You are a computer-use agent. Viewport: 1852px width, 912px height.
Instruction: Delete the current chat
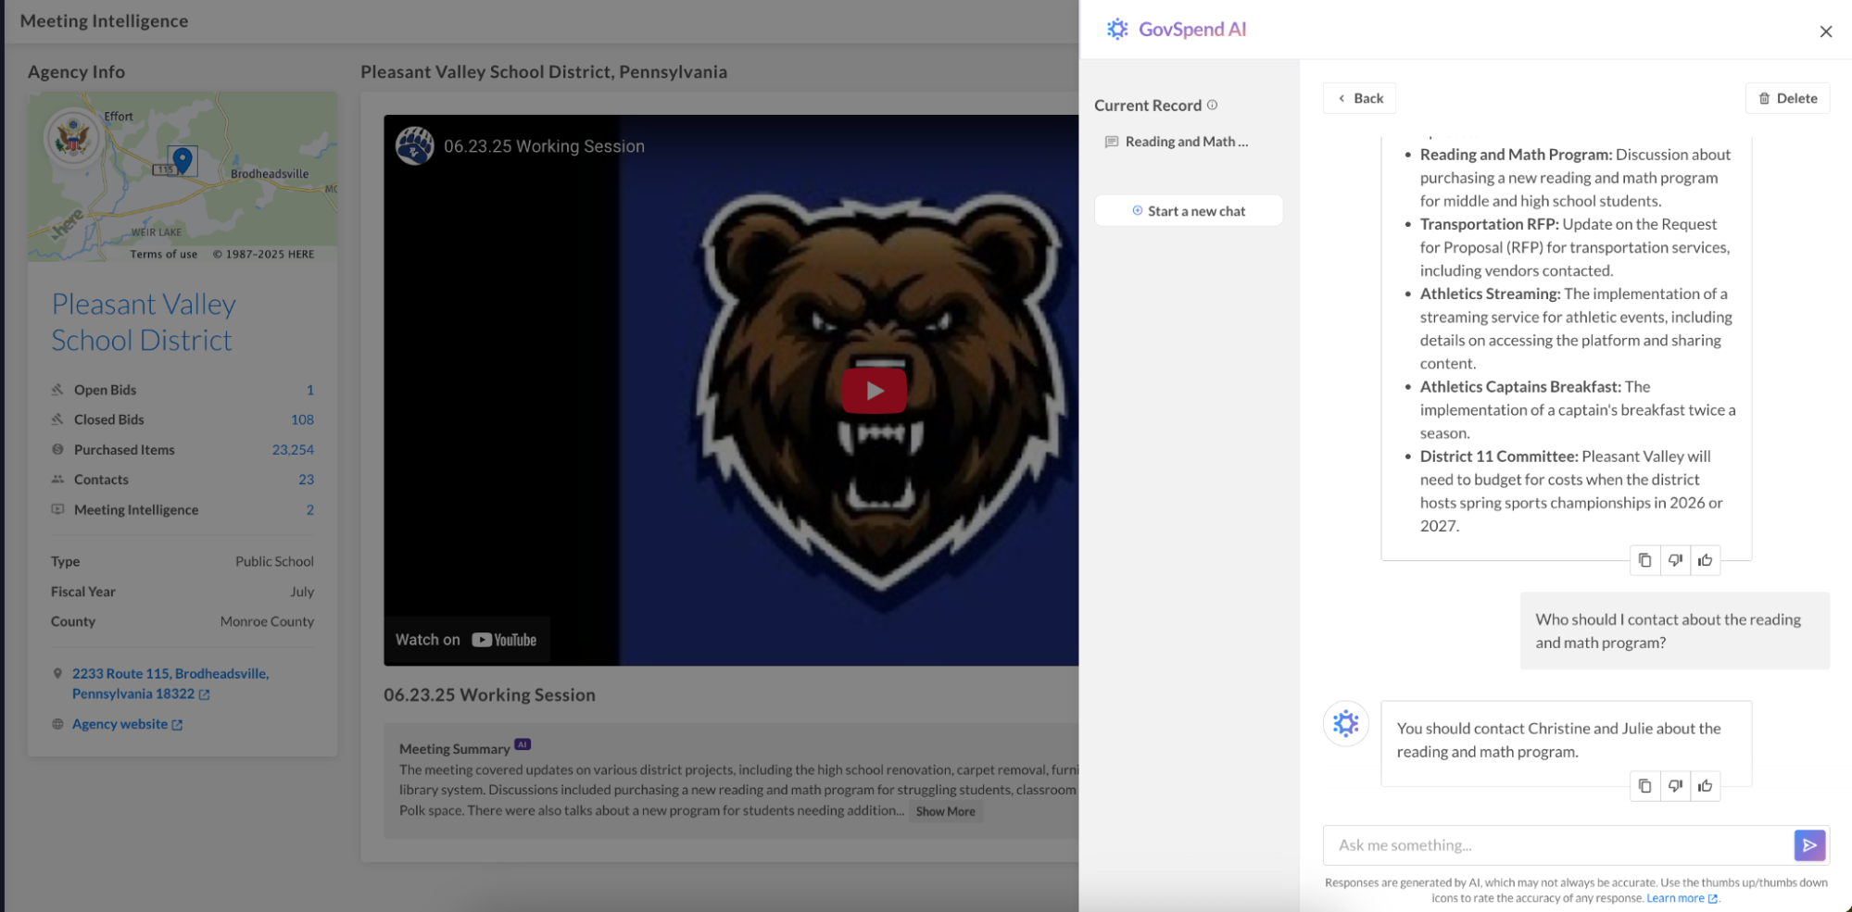click(1787, 98)
